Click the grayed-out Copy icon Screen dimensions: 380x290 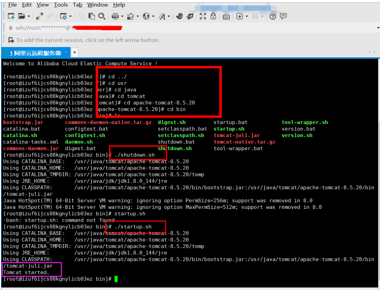coord(81,16)
